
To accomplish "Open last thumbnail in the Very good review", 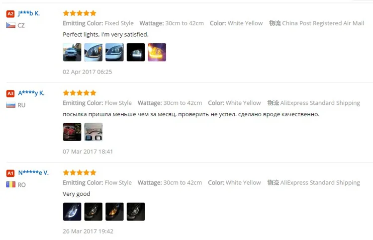I will click(x=136, y=212).
